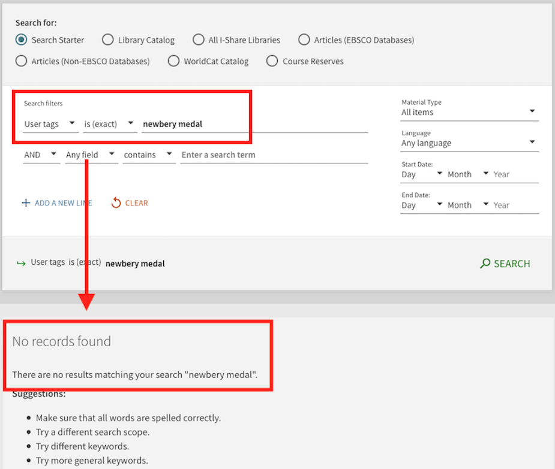555x469 pixels.
Task: Choose the All I-Share Libraries option
Action: click(199, 40)
